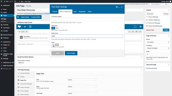
Task: Expand the Help tab
Action: 167,4
